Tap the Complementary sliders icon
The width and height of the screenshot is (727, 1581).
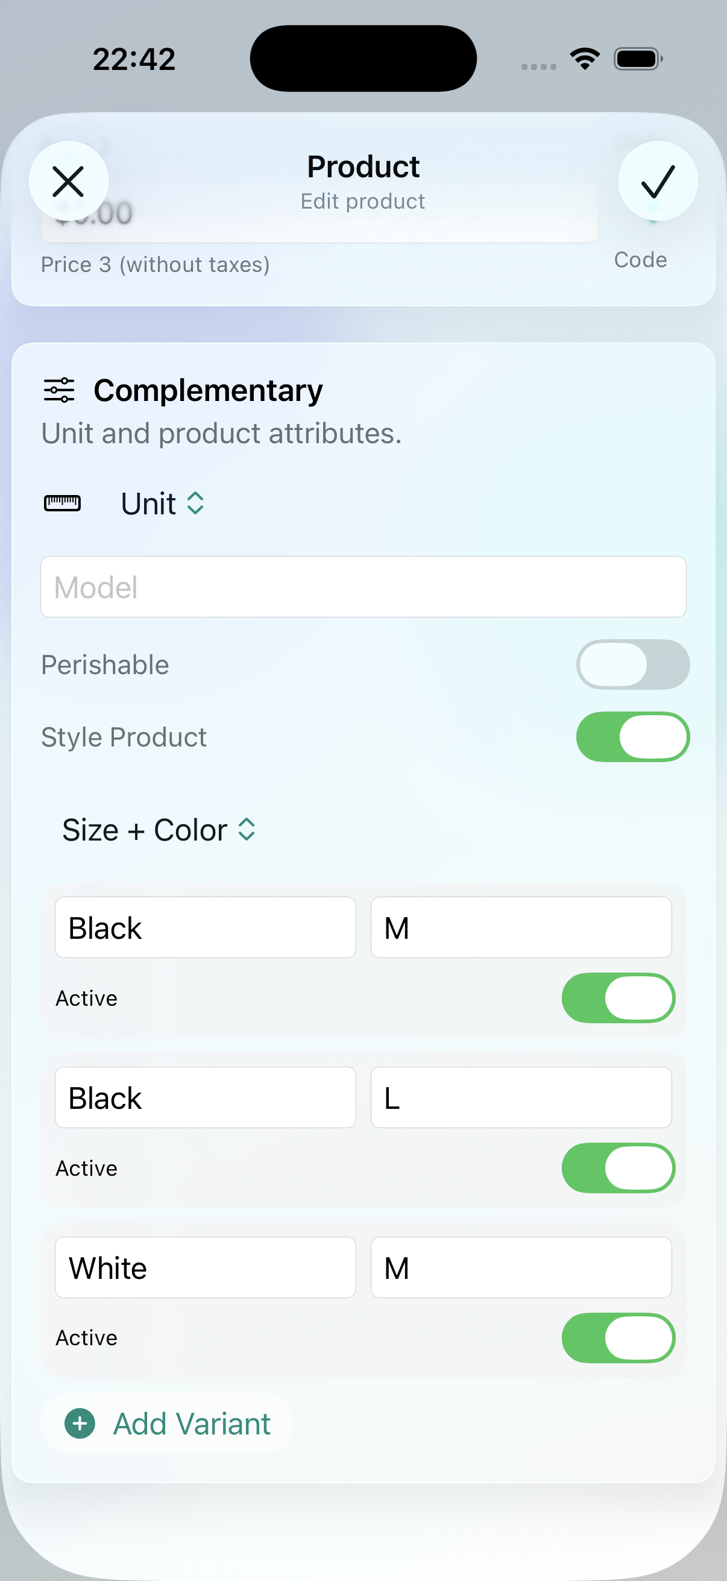tap(59, 390)
